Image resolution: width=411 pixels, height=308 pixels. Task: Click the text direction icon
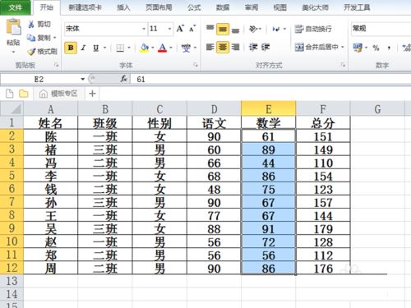[276, 29]
